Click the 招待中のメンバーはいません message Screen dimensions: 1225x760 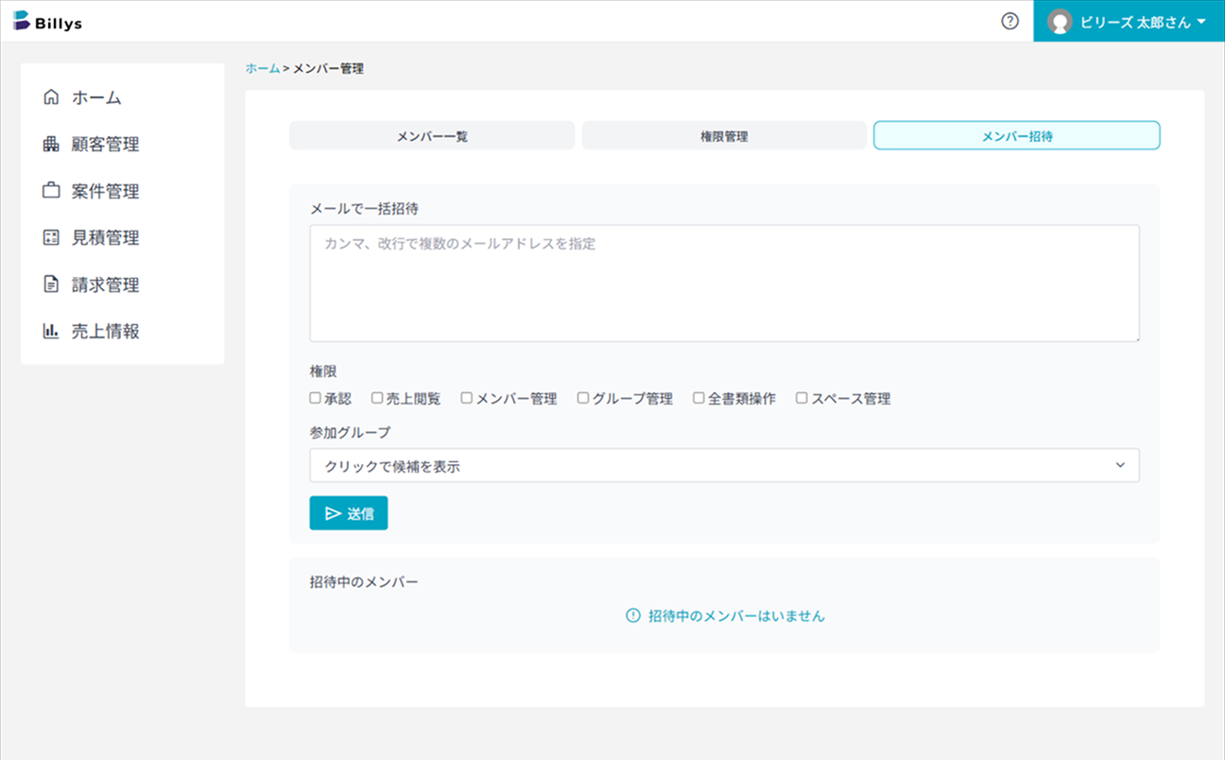[736, 615]
